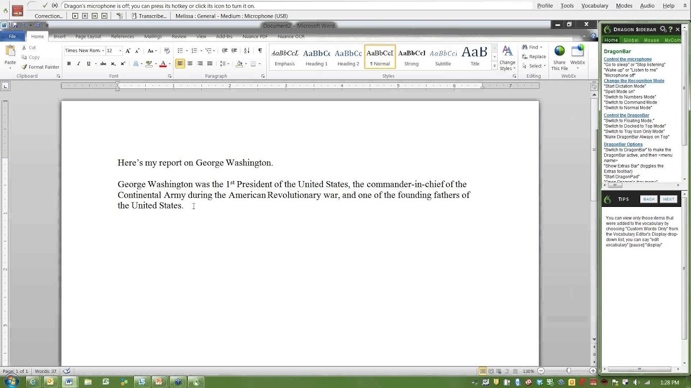Toggle Bold formatting
The height and width of the screenshot is (388, 691).
coord(69,64)
